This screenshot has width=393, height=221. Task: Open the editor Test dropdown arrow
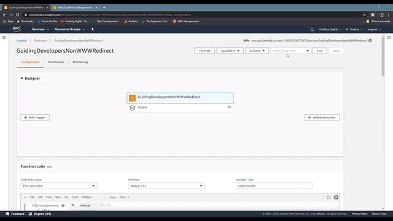point(128,197)
